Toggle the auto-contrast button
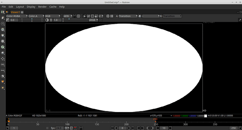Viewport: 242px width, 130px height. (47, 20)
